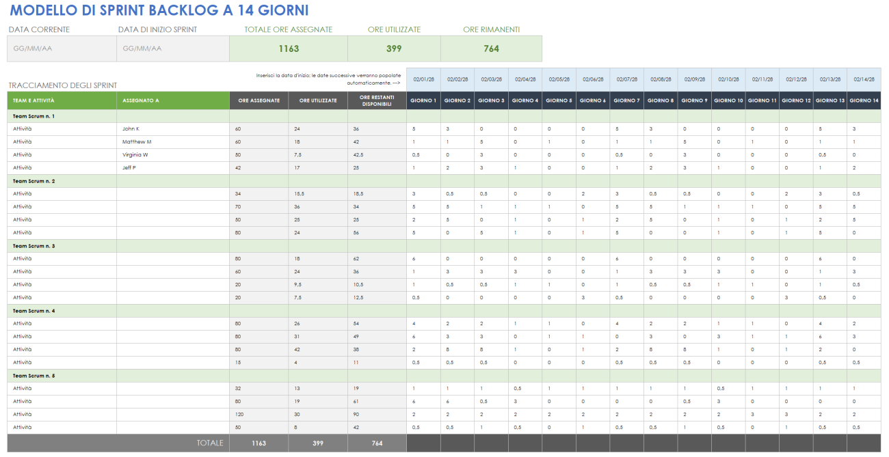Click the DATA DI INIZIO SPRINT input field
The image size is (889, 457).
[172, 48]
